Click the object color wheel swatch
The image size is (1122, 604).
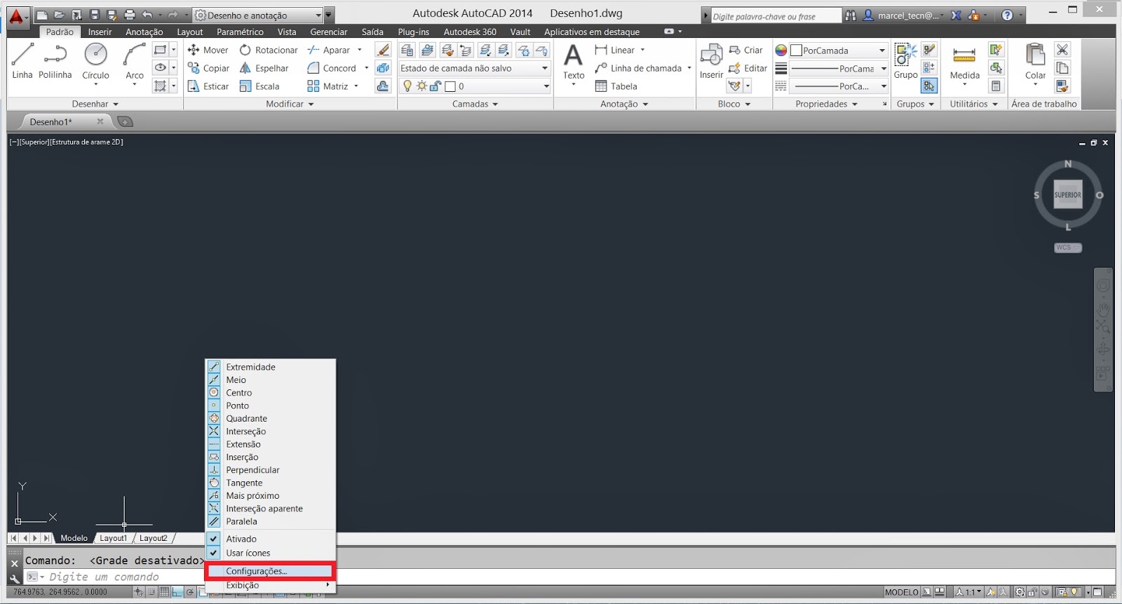tap(780, 51)
